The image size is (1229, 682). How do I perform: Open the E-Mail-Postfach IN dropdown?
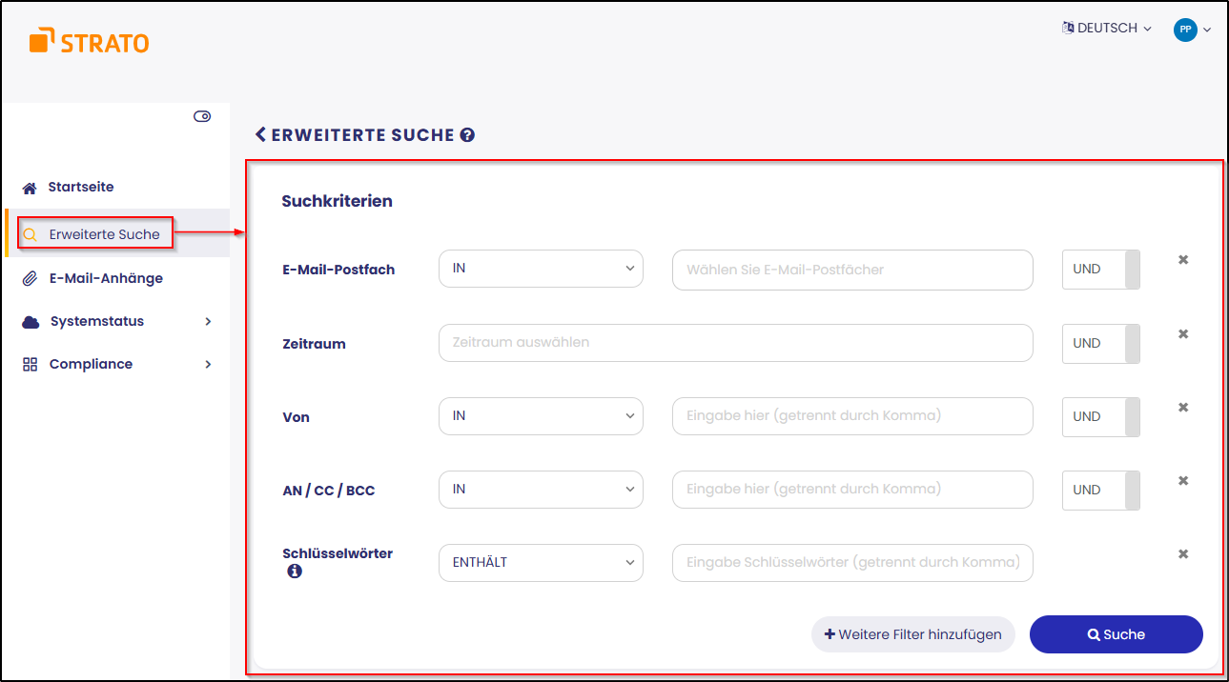click(541, 269)
